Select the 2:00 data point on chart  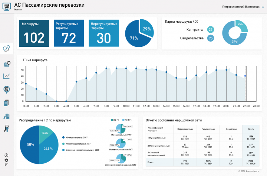click(46, 94)
